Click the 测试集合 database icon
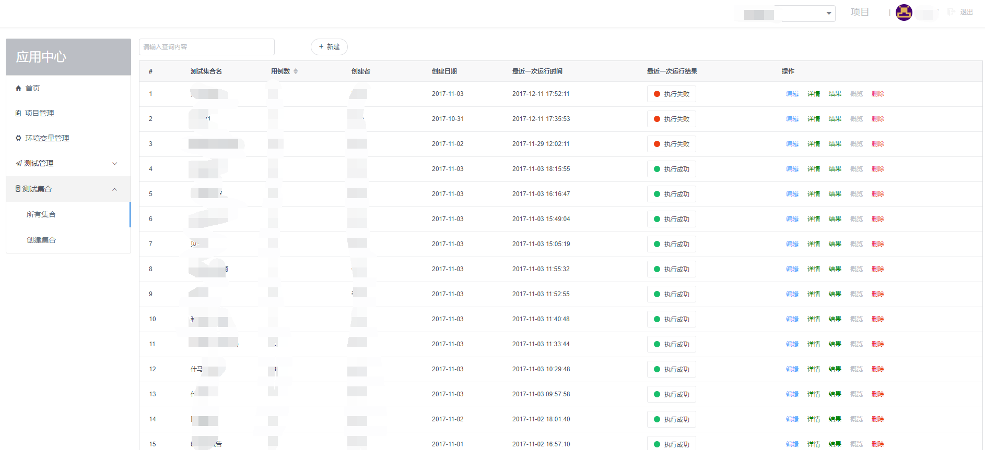Image resolution: width=985 pixels, height=450 pixels. click(x=18, y=189)
